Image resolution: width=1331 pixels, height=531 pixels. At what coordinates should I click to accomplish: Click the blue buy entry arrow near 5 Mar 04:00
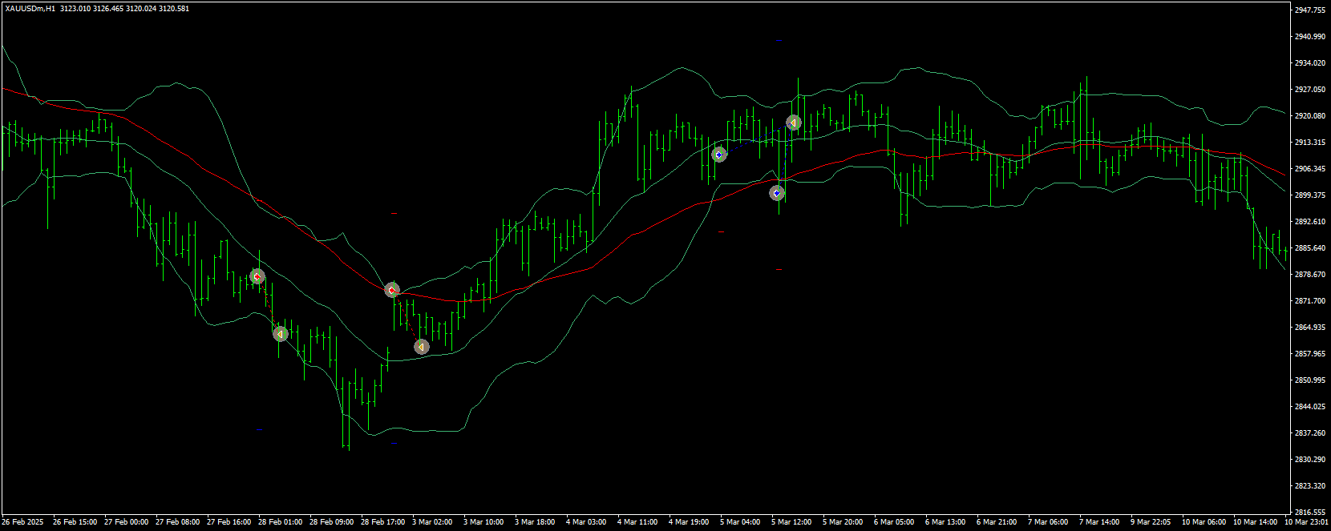(719, 155)
